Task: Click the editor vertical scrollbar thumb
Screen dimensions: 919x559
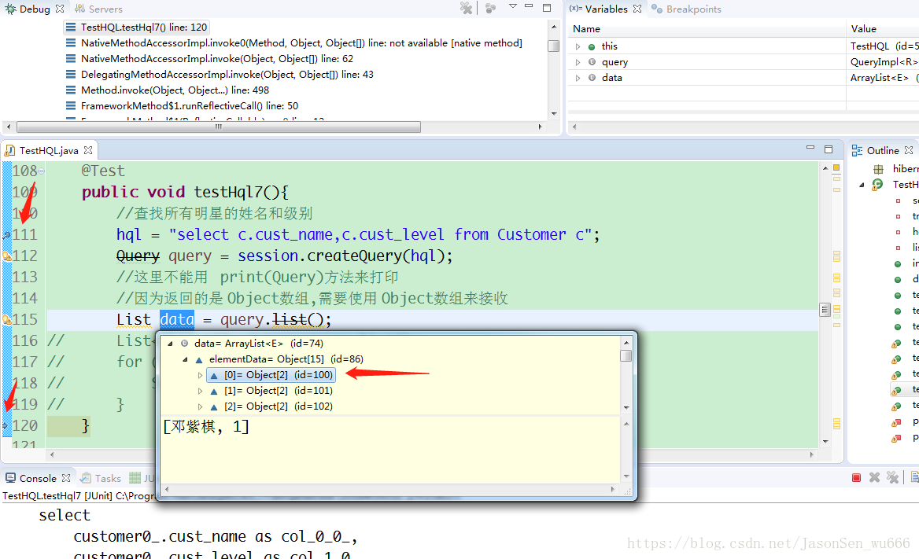Action: 825,310
